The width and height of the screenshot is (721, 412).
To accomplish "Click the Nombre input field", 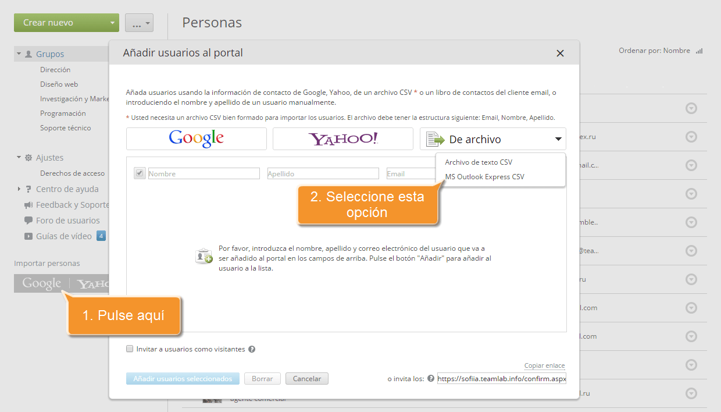I will pyautogui.click(x=204, y=173).
